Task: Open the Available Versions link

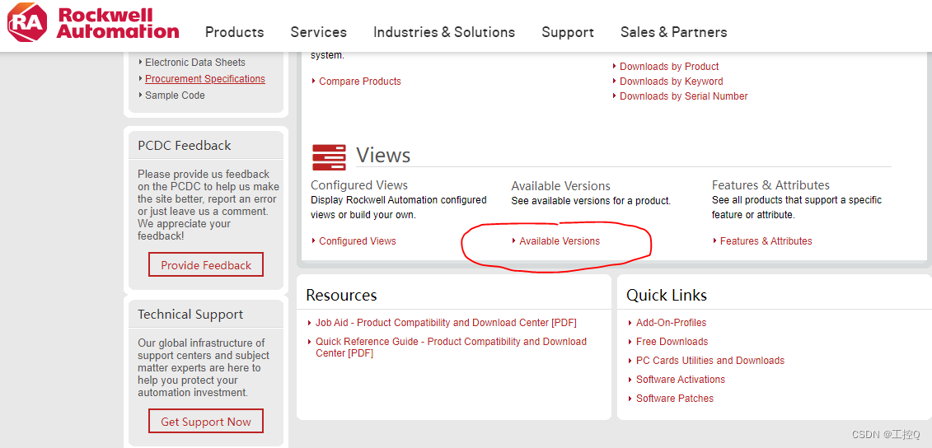Action: click(560, 241)
